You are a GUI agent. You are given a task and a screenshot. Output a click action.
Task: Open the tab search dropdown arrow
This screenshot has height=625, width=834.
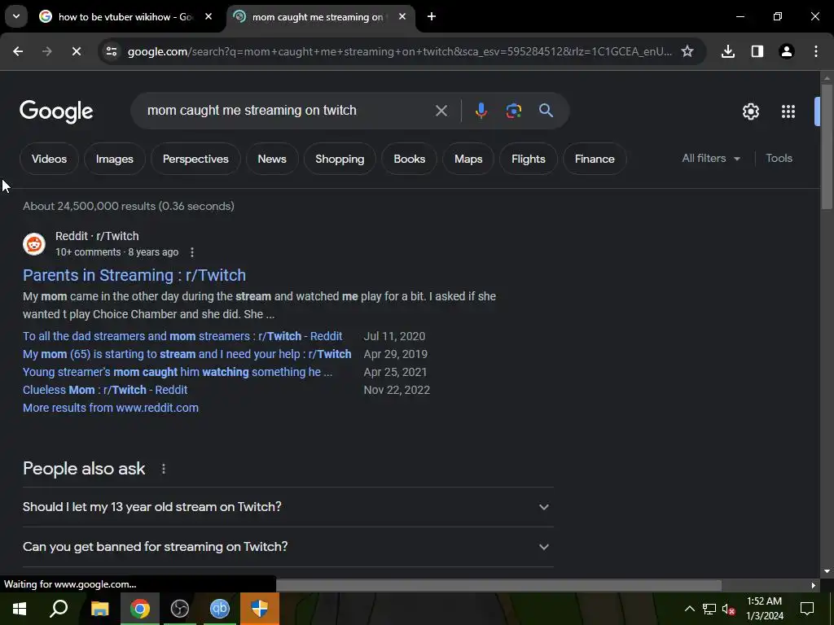click(16, 16)
